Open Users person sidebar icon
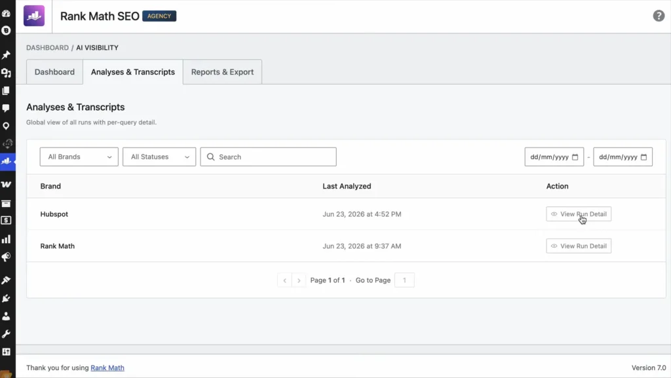Viewport: 671px width, 378px height. [6, 316]
